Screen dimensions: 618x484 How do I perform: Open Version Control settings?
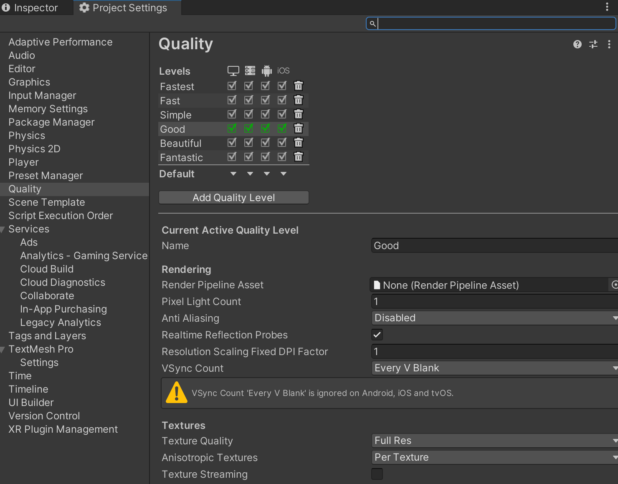coord(44,416)
